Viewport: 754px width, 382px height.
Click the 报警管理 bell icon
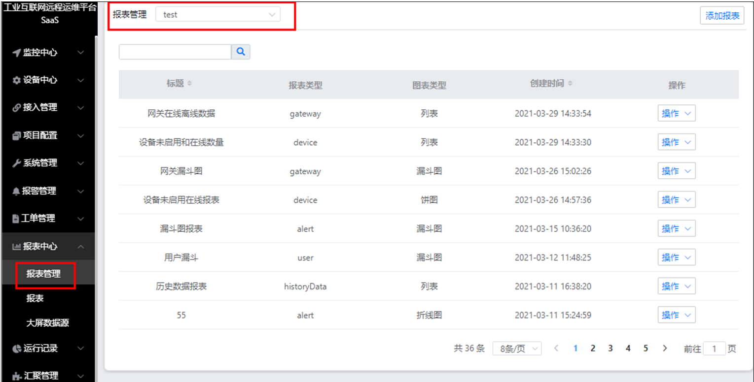(x=16, y=191)
